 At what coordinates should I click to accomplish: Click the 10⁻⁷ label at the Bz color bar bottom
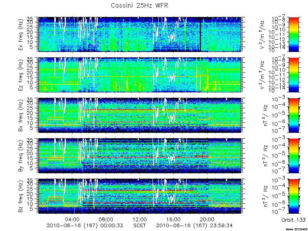(x=279, y=211)
